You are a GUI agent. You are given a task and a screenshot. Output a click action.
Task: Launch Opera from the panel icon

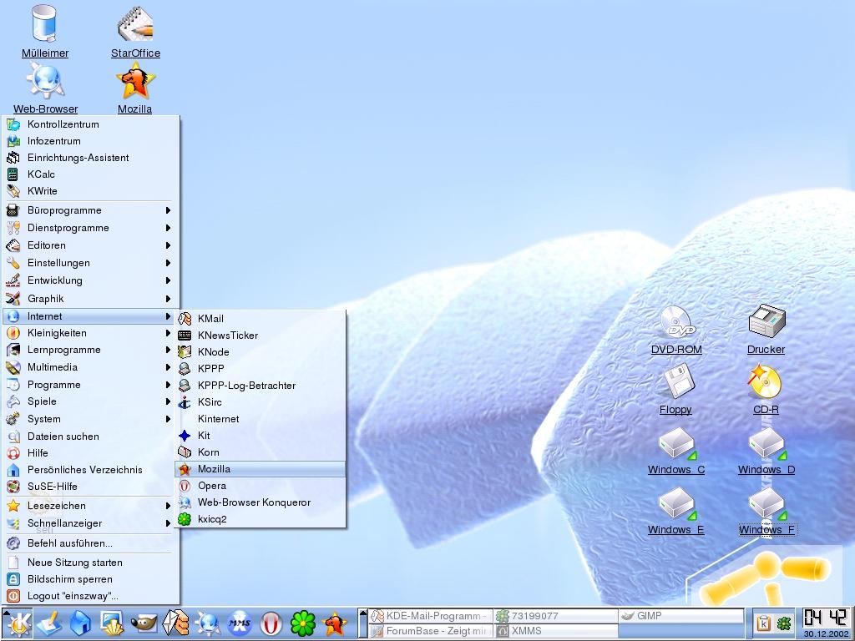coord(271,623)
